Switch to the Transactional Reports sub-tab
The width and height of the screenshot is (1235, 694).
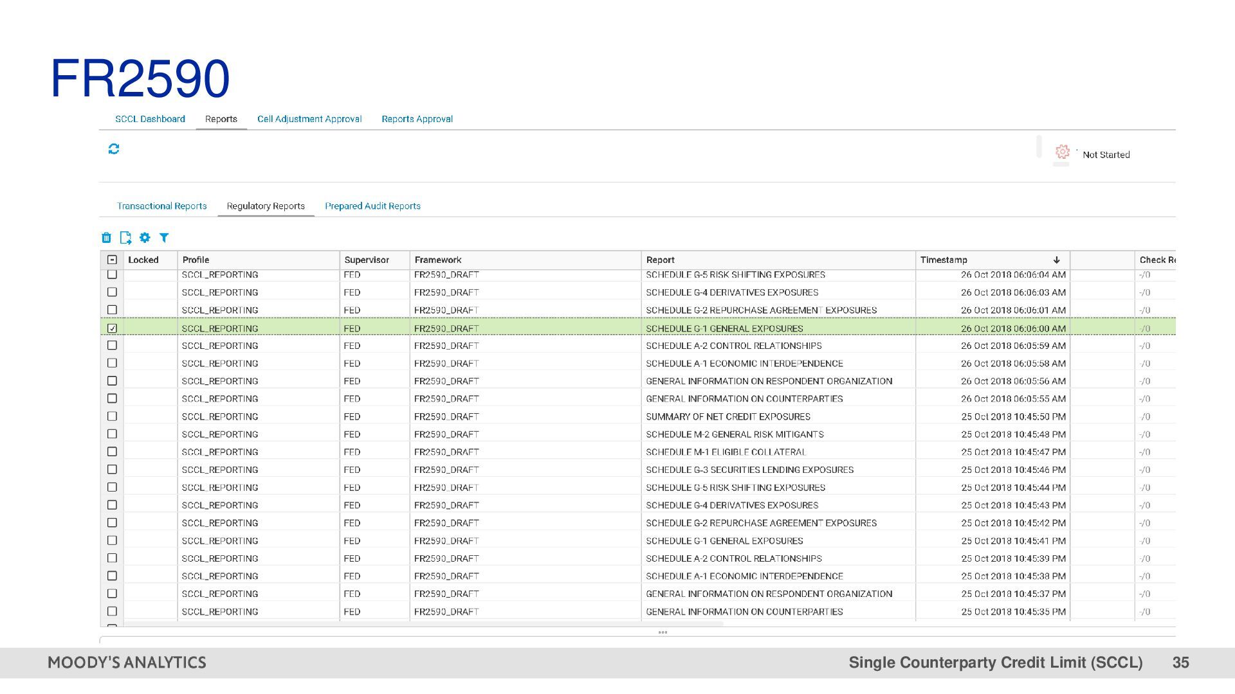click(x=161, y=206)
